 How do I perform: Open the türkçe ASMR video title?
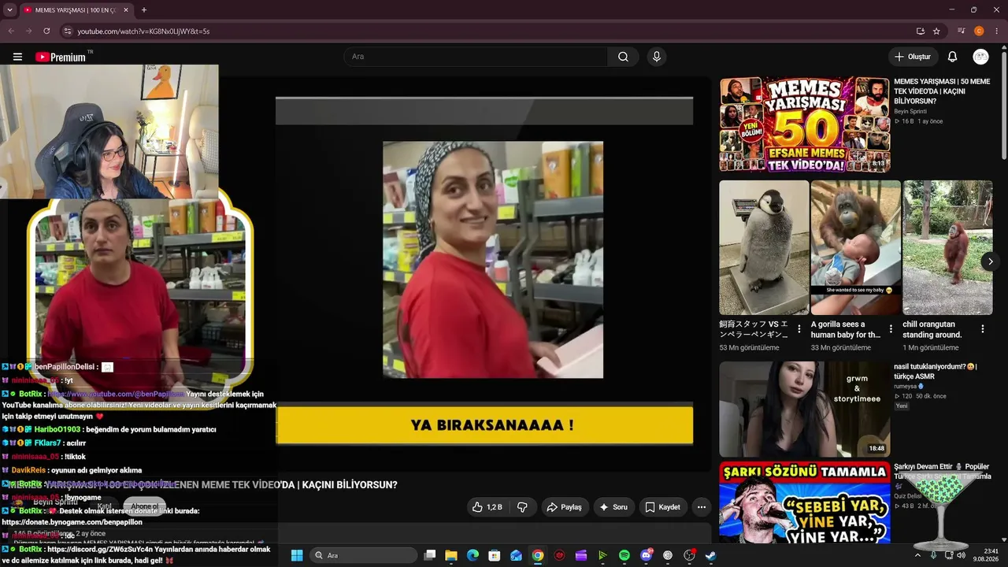937,371
